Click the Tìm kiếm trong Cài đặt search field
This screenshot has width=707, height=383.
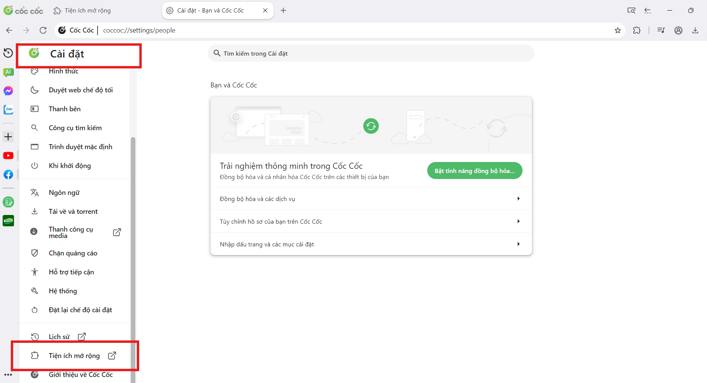coord(371,53)
